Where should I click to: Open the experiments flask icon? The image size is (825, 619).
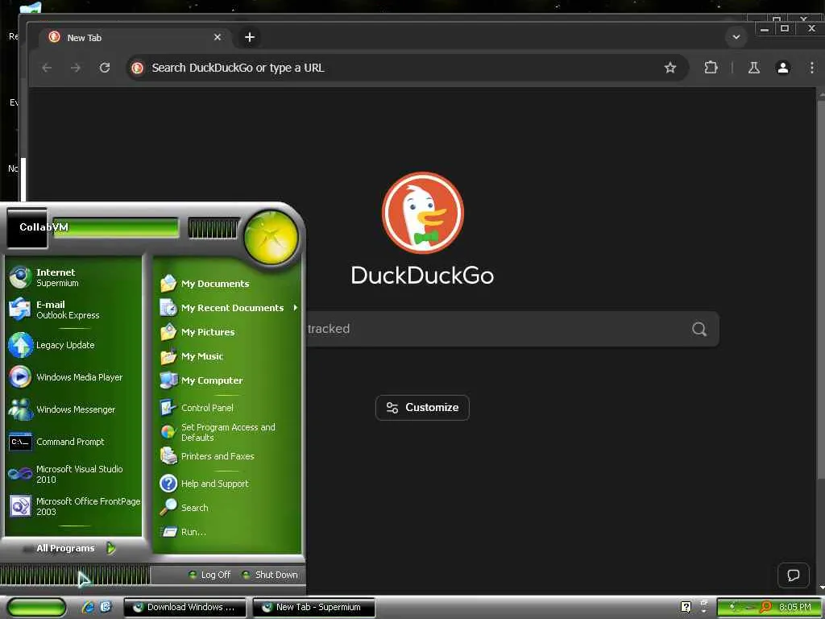(x=754, y=68)
